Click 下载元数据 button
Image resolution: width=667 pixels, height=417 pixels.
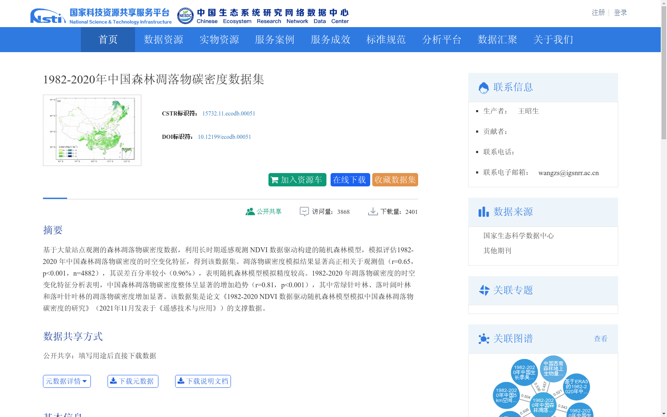(x=133, y=381)
